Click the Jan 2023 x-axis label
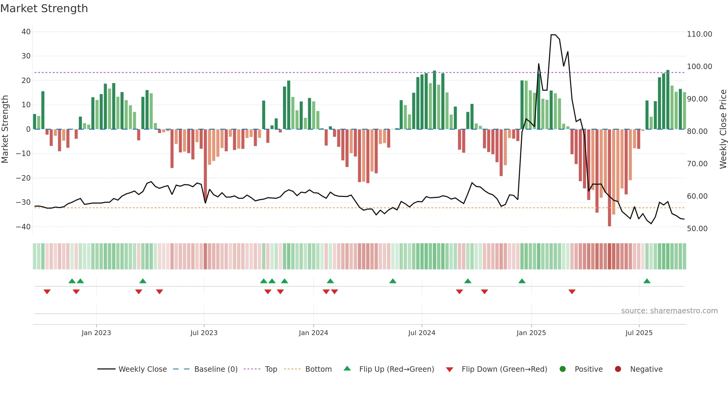 point(96,333)
